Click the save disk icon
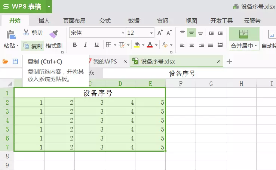The width and height of the screenshot is (276, 170). pos(15,61)
